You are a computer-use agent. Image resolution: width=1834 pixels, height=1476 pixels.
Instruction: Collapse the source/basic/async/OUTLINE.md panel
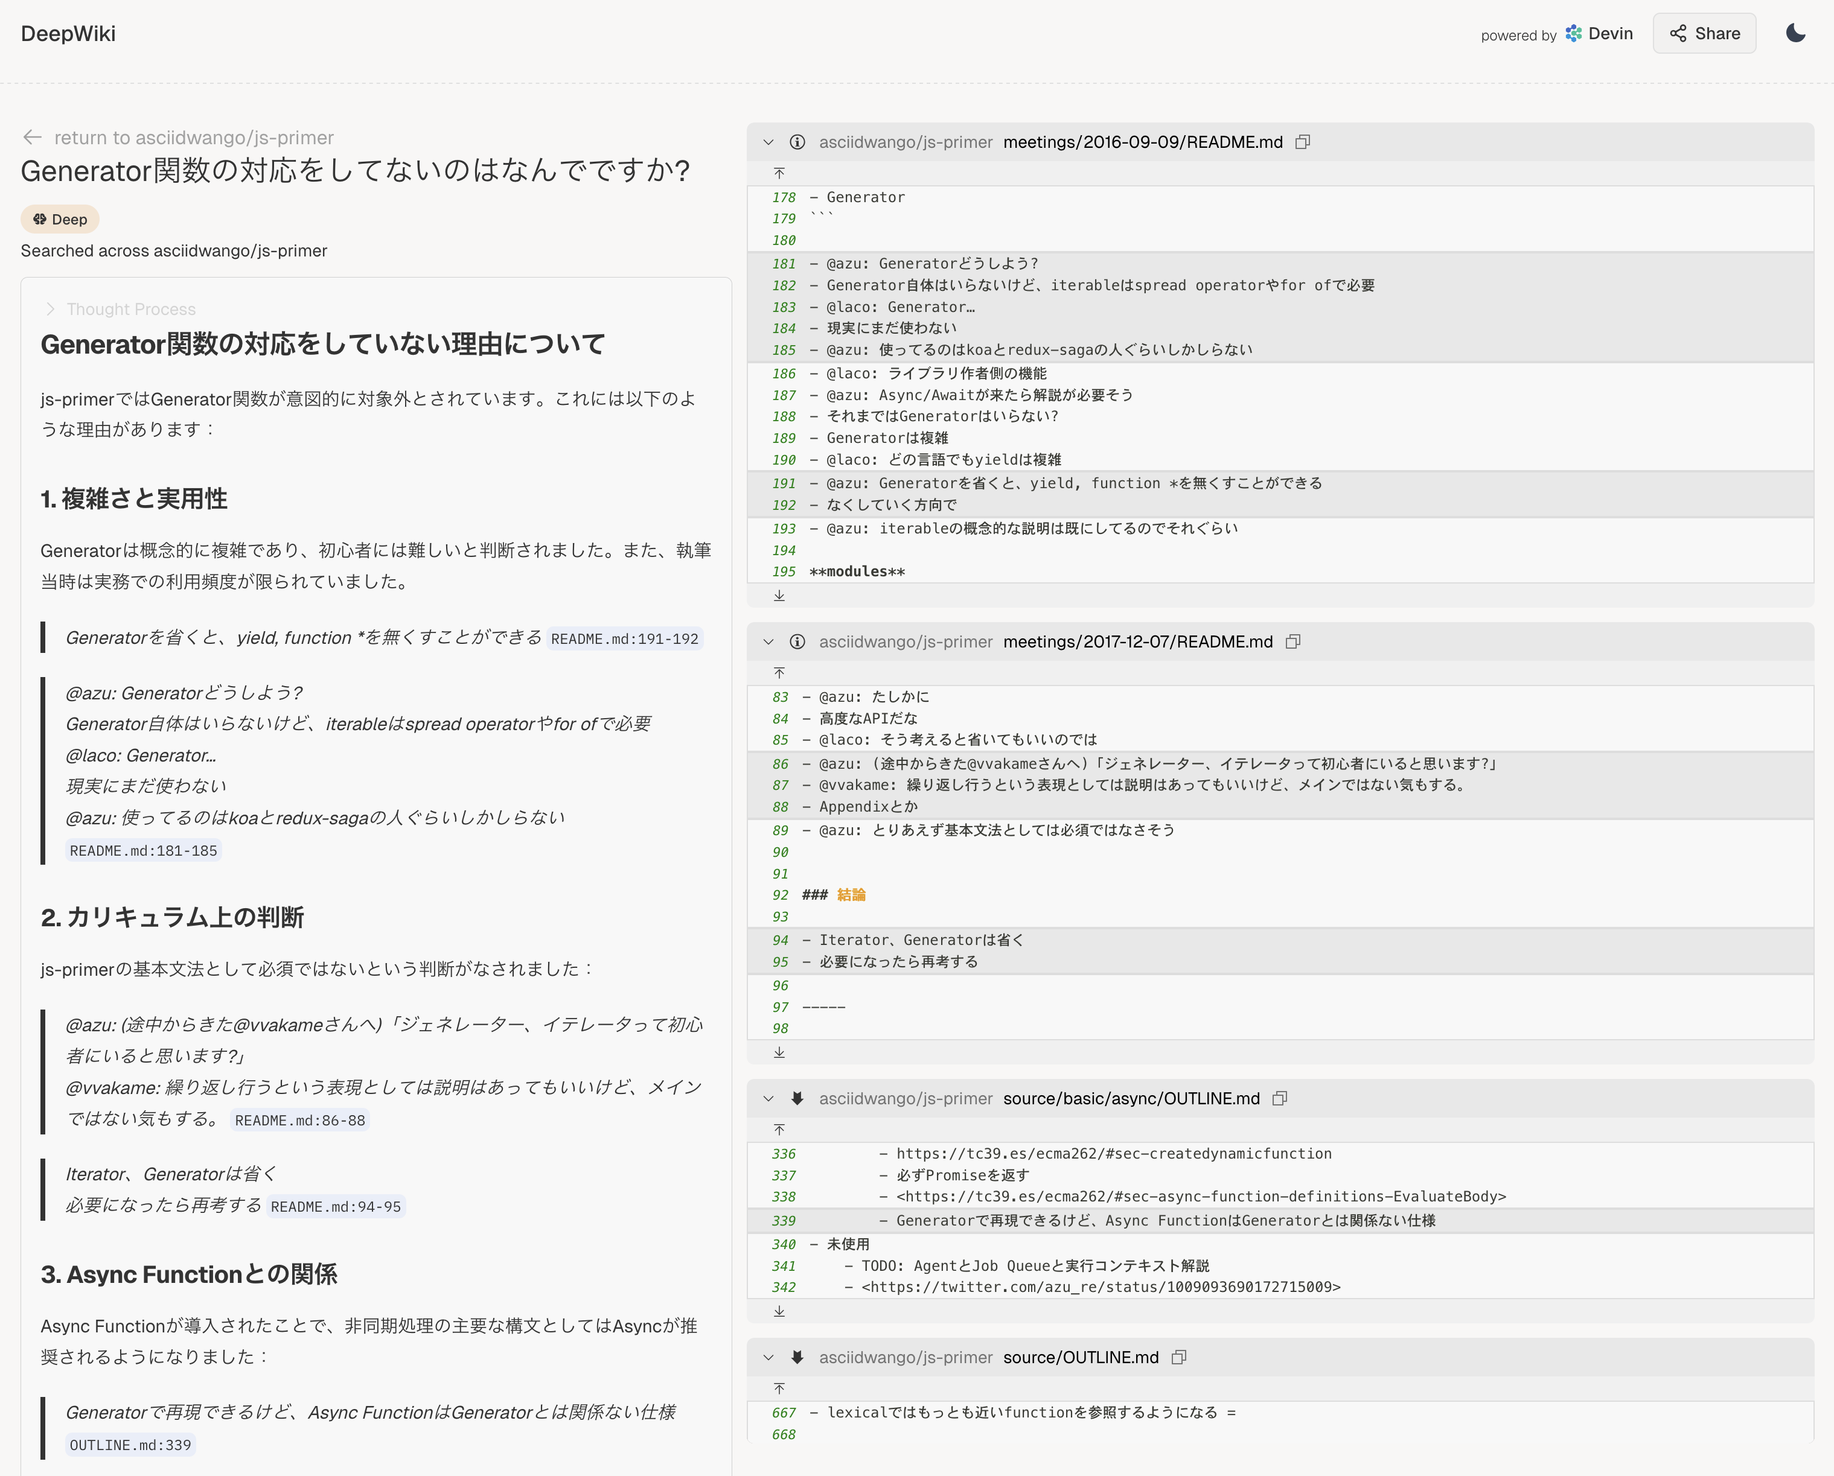click(x=768, y=1098)
